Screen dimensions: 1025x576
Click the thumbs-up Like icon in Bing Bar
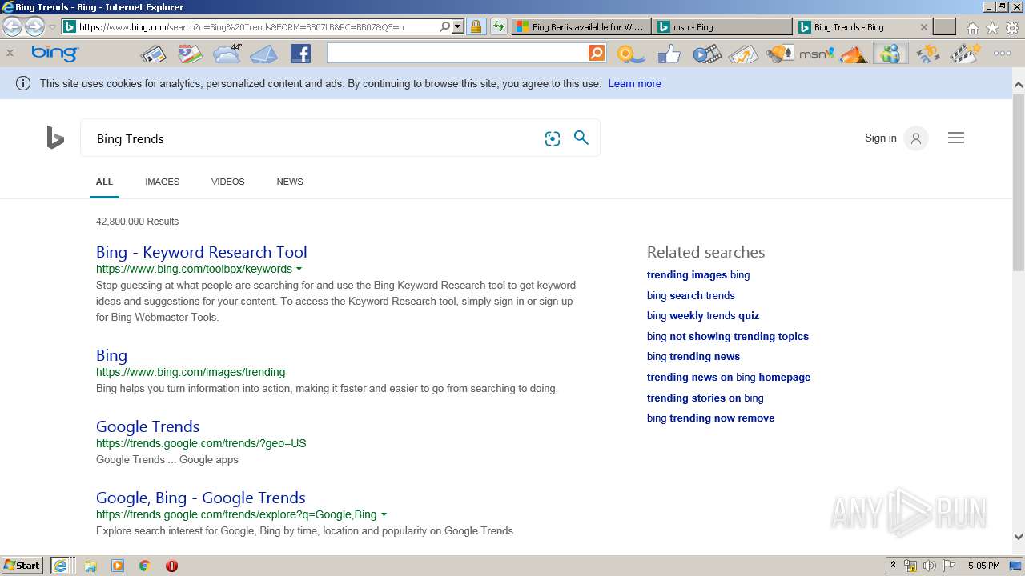coord(669,54)
